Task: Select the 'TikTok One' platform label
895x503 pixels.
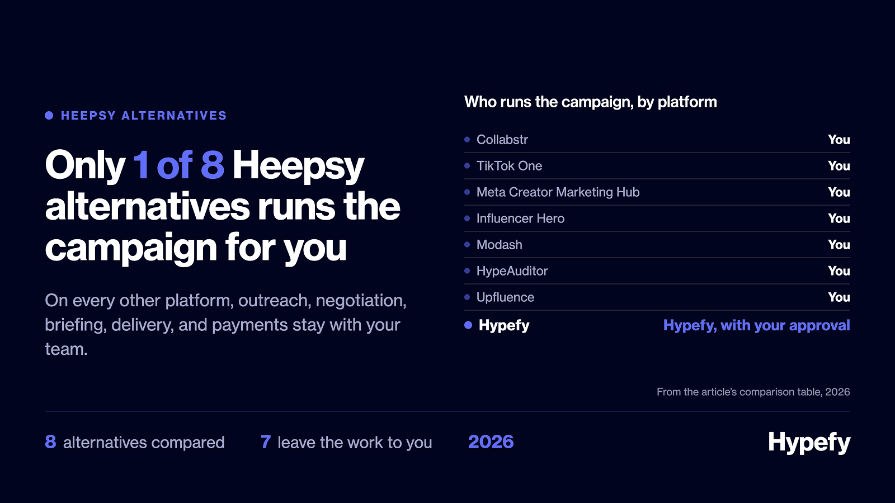Action: click(509, 166)
